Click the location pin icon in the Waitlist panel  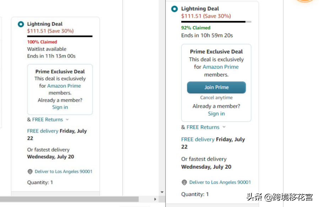tap(30, 171)
